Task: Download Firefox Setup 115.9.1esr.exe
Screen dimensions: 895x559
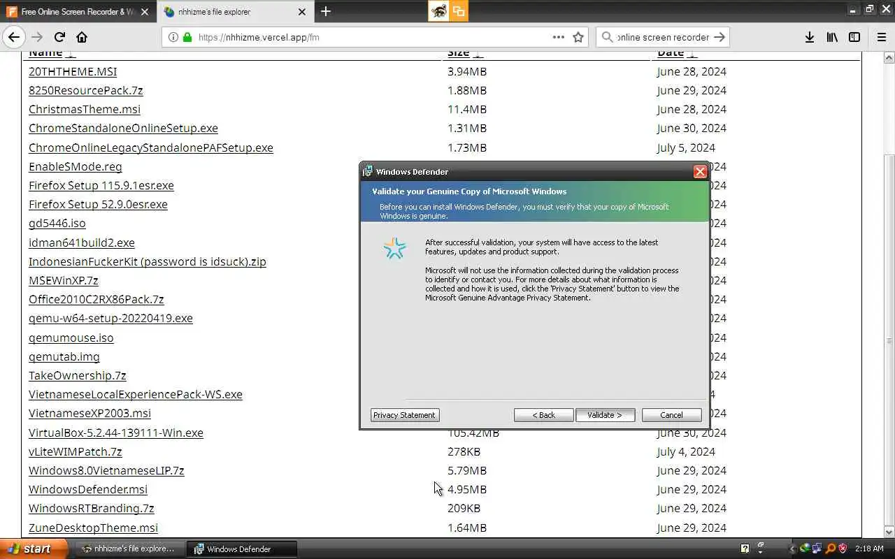Action: (101, 185)
